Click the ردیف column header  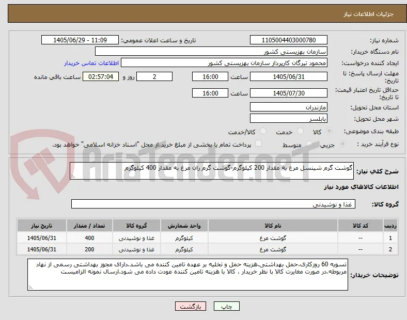(390, 226)
